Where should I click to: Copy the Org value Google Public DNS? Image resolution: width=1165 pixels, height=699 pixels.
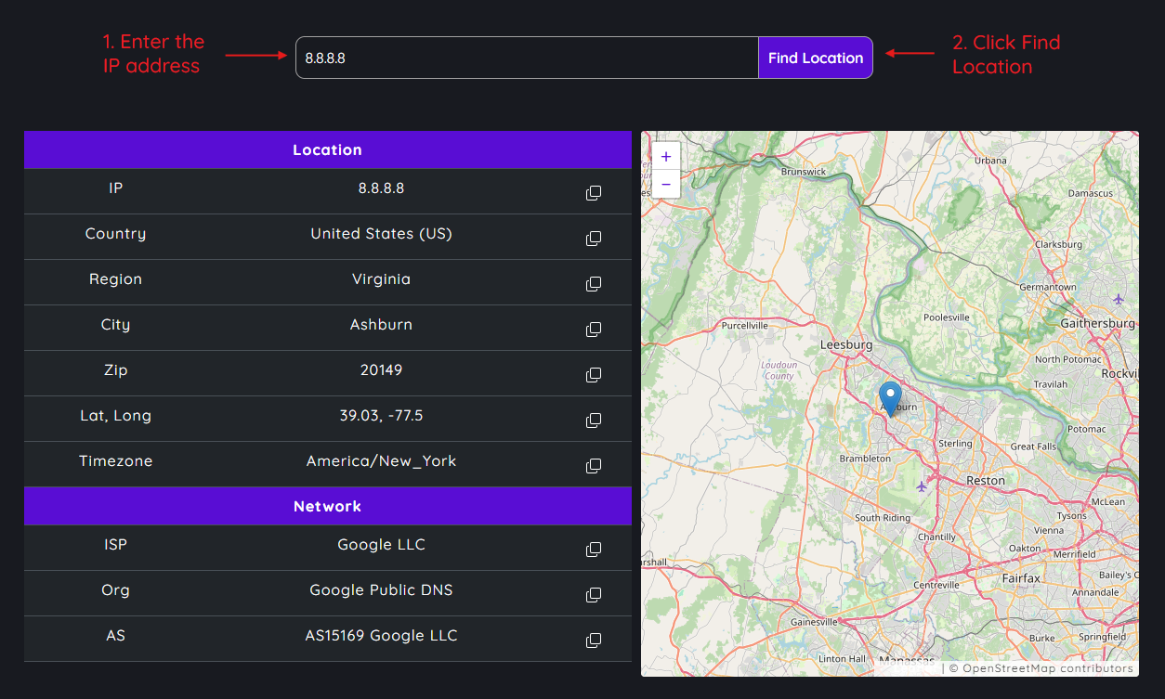pyautogui.click(x=593, y=594)
